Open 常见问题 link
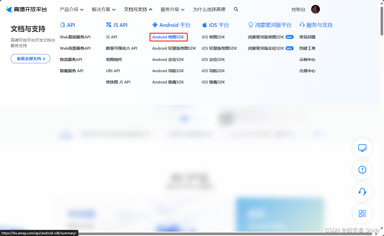The image size is (384, 236). pyautogui.click(x=307, y=37)
